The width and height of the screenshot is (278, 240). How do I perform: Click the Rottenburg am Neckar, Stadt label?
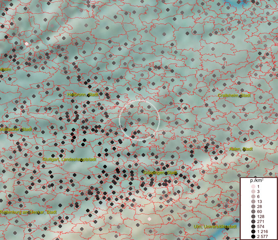click(28, 212)
